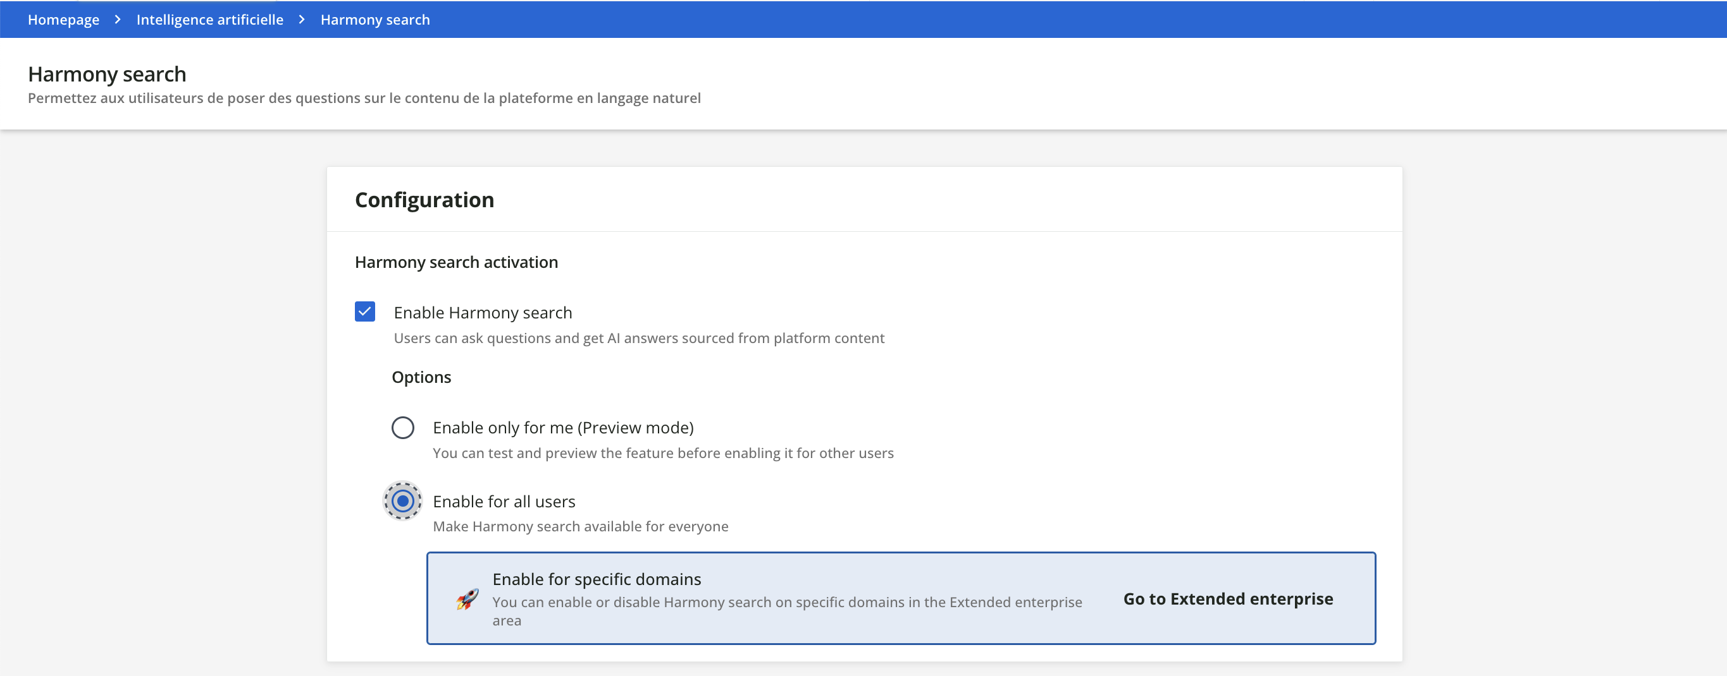Click chevron after Homepage breadcrumb
Screen dimensions: 1727x676
pyautogui.click(x=118, y=20)
